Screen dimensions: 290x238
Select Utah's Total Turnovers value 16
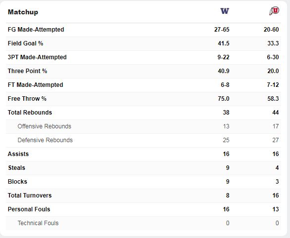[x=276, y=196]
